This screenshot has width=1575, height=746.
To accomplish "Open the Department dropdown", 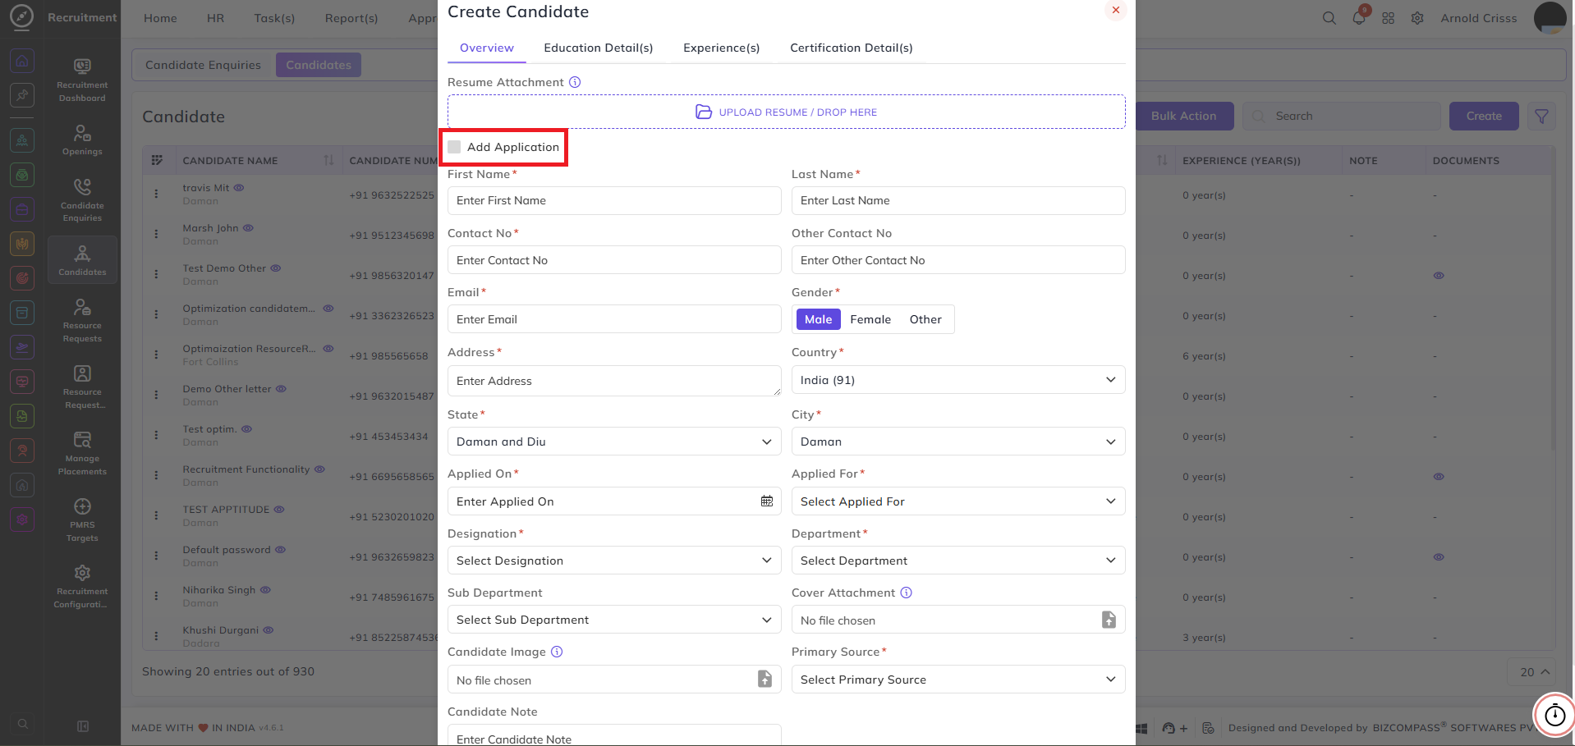I will pos(957,561).
